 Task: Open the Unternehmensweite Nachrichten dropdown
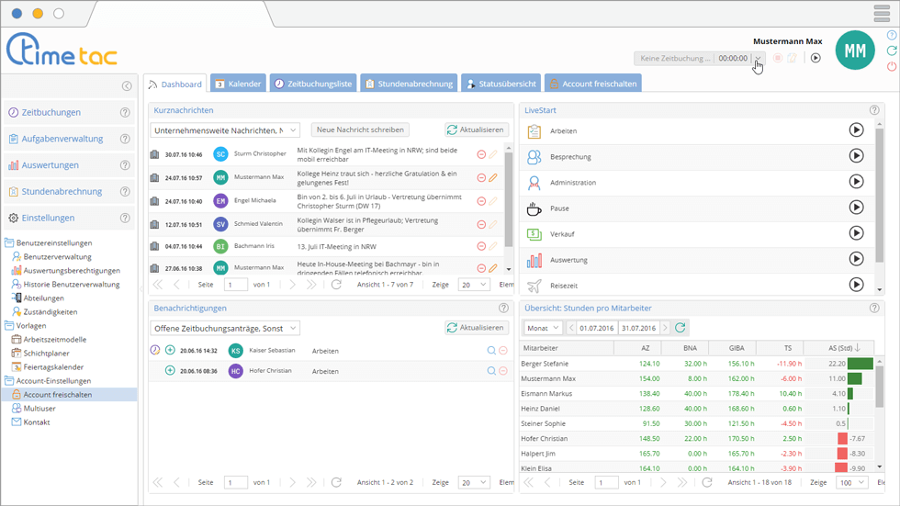point(224,130)
